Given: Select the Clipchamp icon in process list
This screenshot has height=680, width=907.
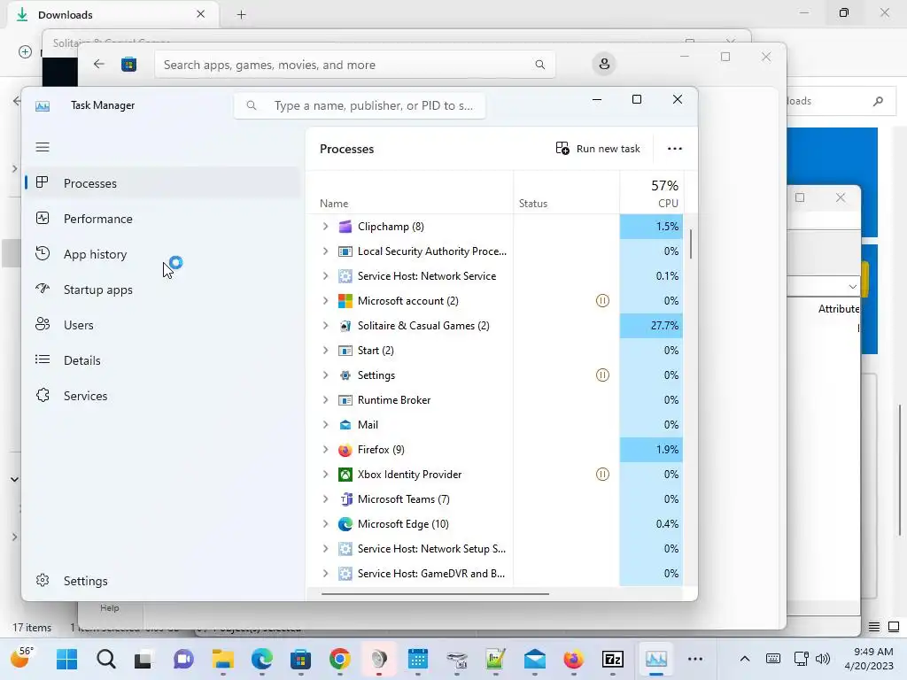Looking at the screenshot, I should point(345,227).
